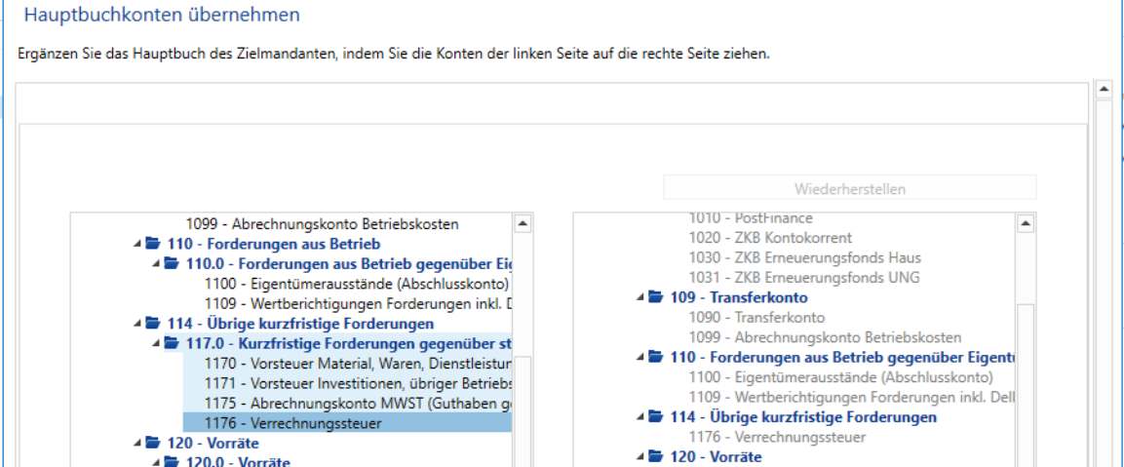Select folder icon of 109 - Transferkonto
The width and height of the screenshot is (1124, 467).
656,297
